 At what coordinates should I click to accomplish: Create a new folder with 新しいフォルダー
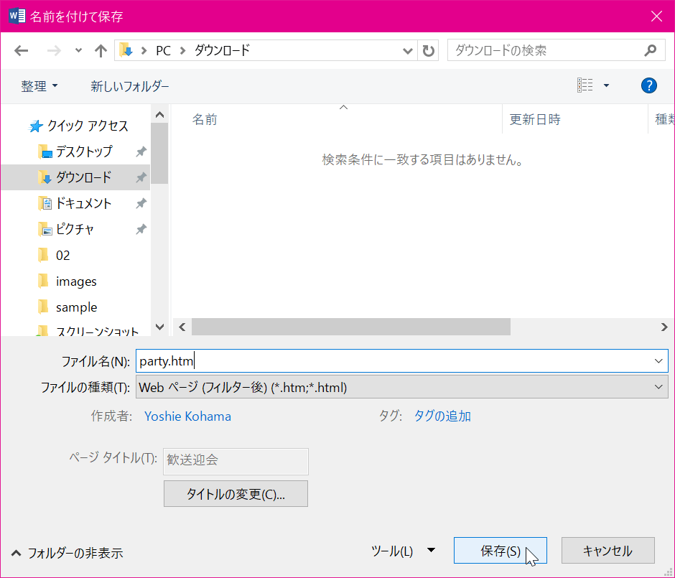[129, 86]
